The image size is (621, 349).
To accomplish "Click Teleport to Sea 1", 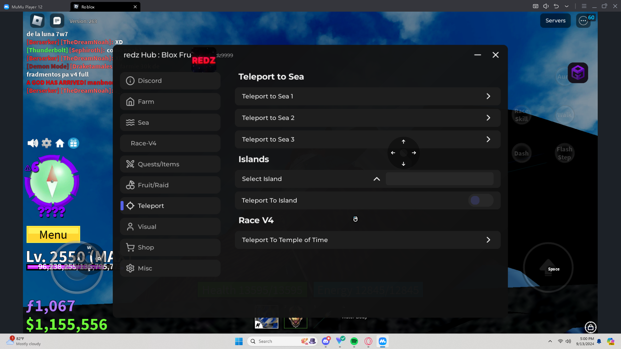I will click(368, 96).
